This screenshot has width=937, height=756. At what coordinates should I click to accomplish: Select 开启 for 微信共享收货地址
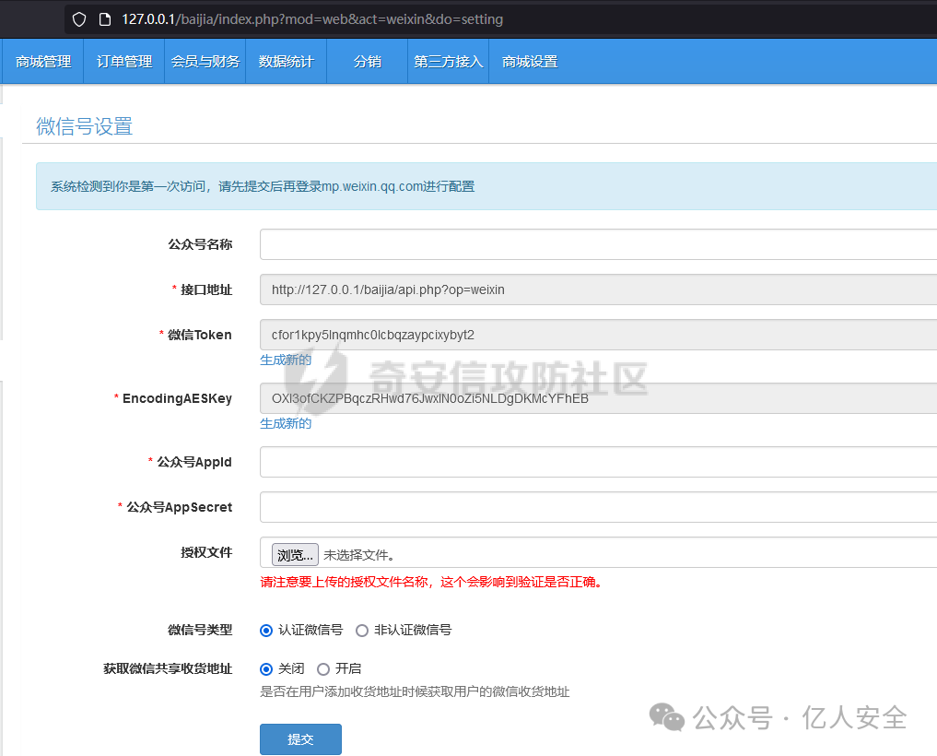coord(323,669)
